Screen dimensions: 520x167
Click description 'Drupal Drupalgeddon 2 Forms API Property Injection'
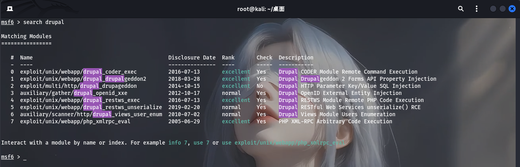pyautogui.click(x=358, y=79)
